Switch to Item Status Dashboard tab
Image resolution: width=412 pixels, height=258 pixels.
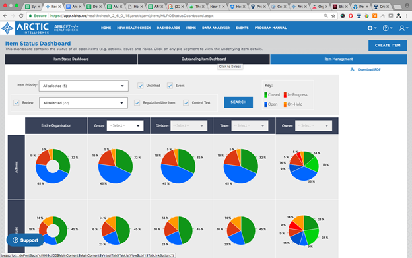[71, 59]
